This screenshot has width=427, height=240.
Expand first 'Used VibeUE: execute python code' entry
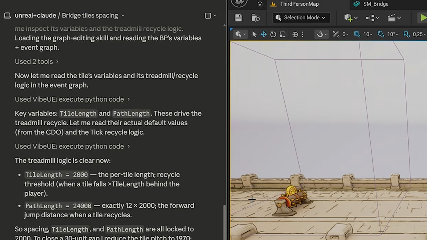pyautogui.click(x=72, y=99)
